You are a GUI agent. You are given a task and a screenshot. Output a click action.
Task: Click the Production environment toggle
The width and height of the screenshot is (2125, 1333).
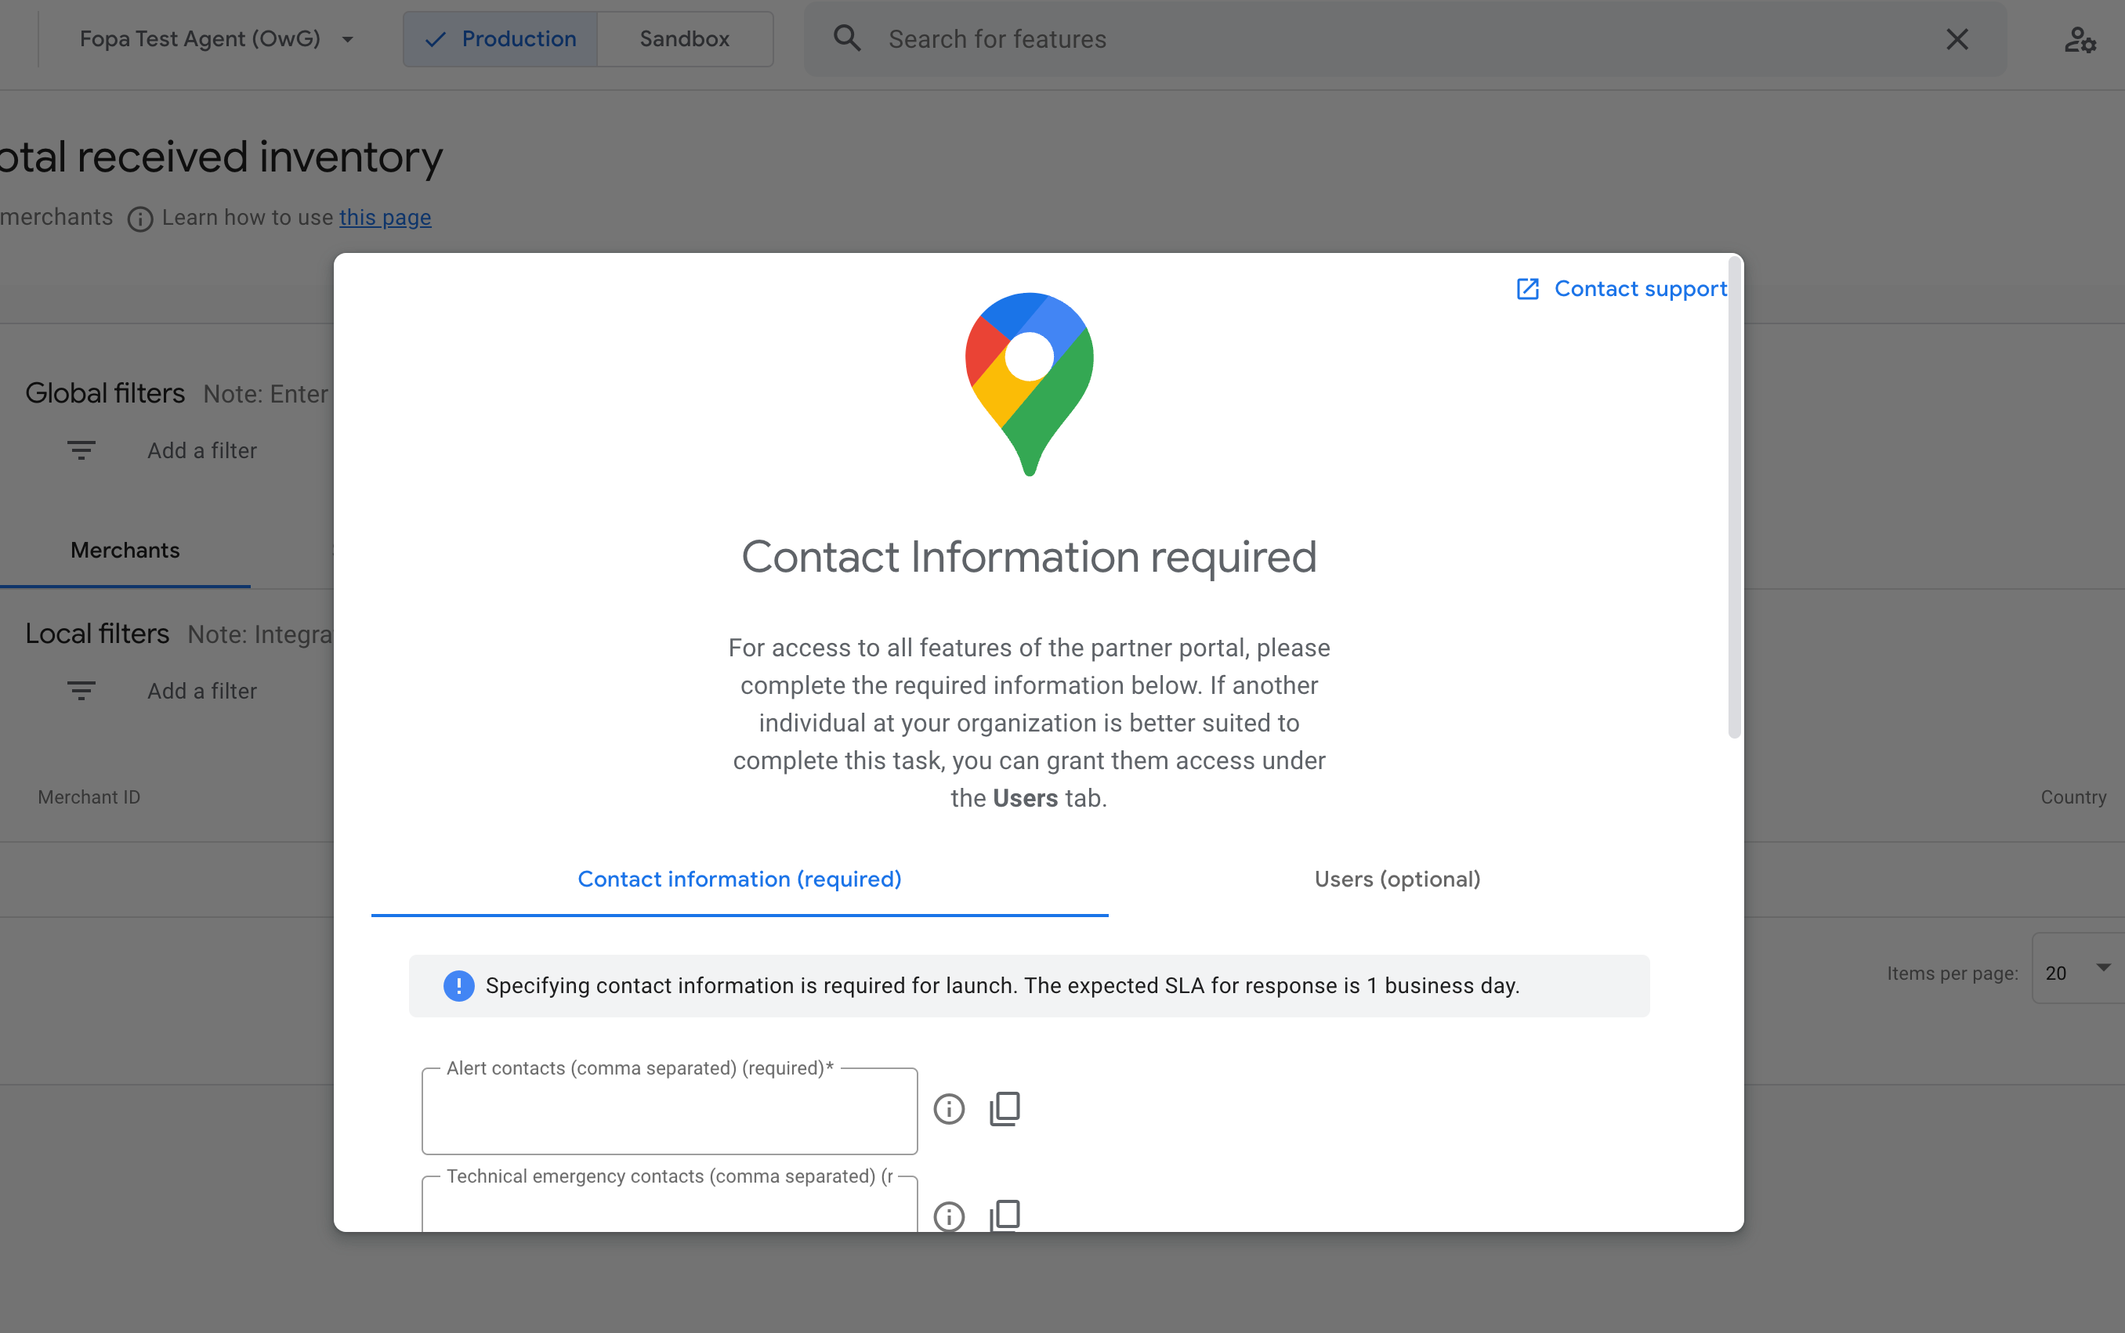click(499, 38)
